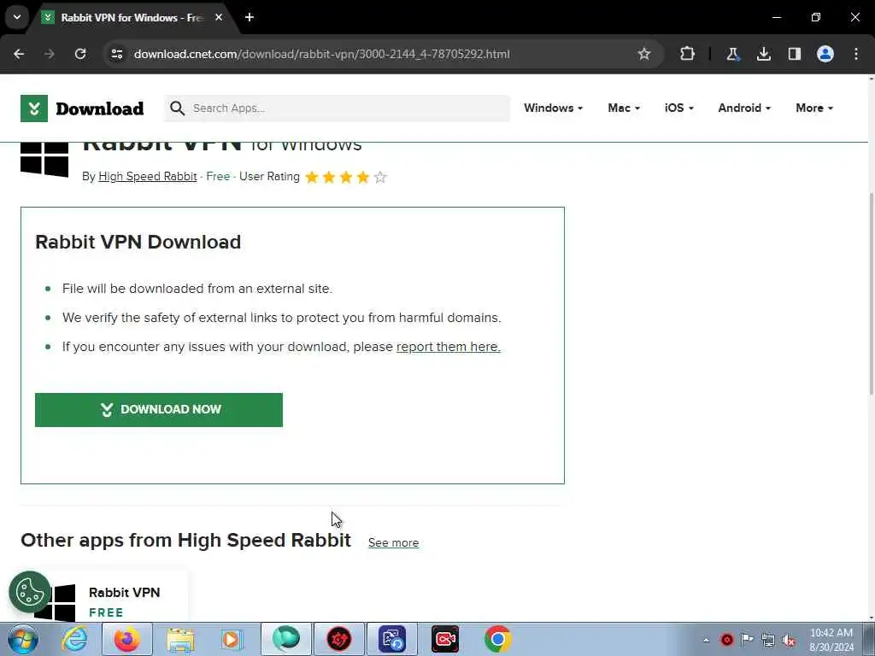Screen dimensions: 875x656
Task: Add a new browser tab
Action: [x=250, y=17]
